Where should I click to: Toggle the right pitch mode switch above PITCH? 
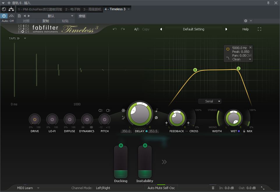coord(108,110)
